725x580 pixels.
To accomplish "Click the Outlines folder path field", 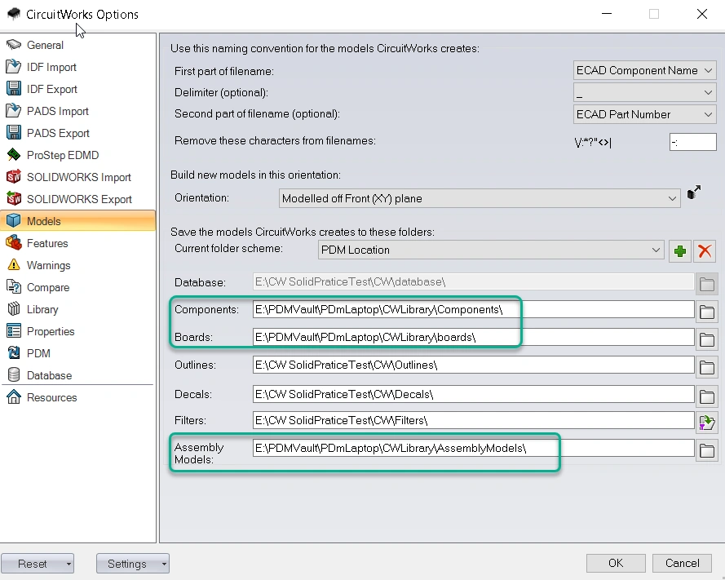I will click(x=473, y=365).
